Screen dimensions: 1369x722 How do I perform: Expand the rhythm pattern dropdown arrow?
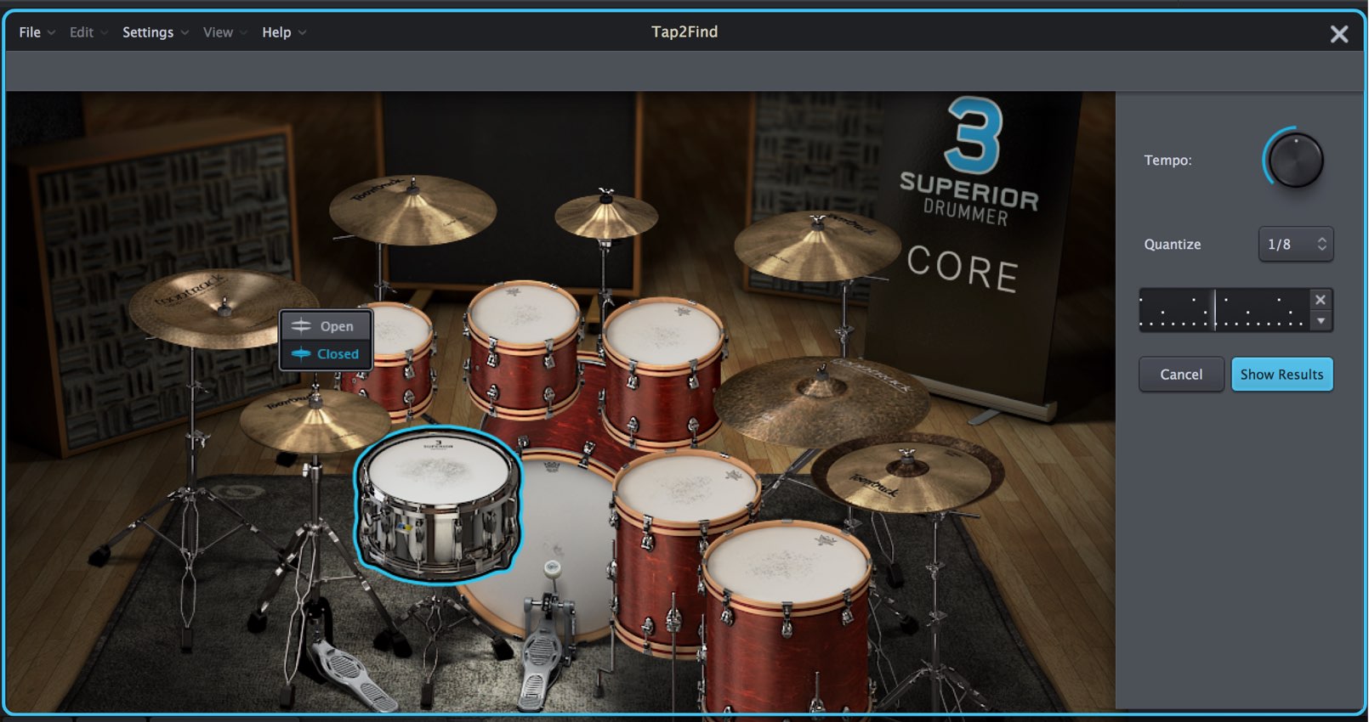click(x=1321, y=321)
